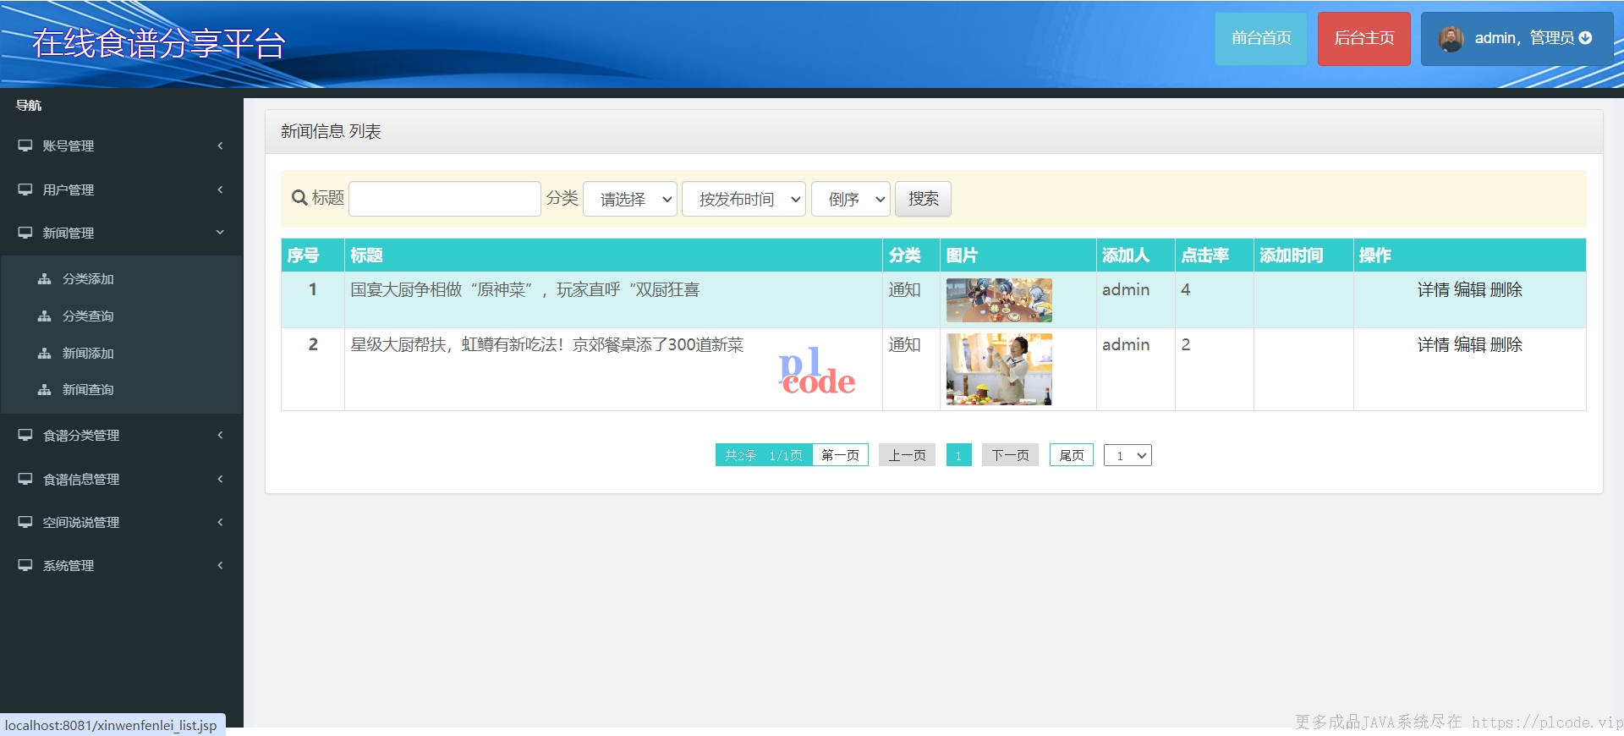
Task: Select 分类查询 submenu item
Action: click(x=88, y=316)
